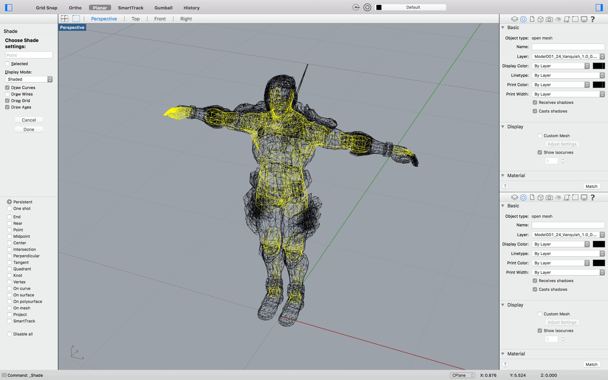608x380 pixels.
Task: Open camera named views icon in upper panel
Action: tap(549, 19)
